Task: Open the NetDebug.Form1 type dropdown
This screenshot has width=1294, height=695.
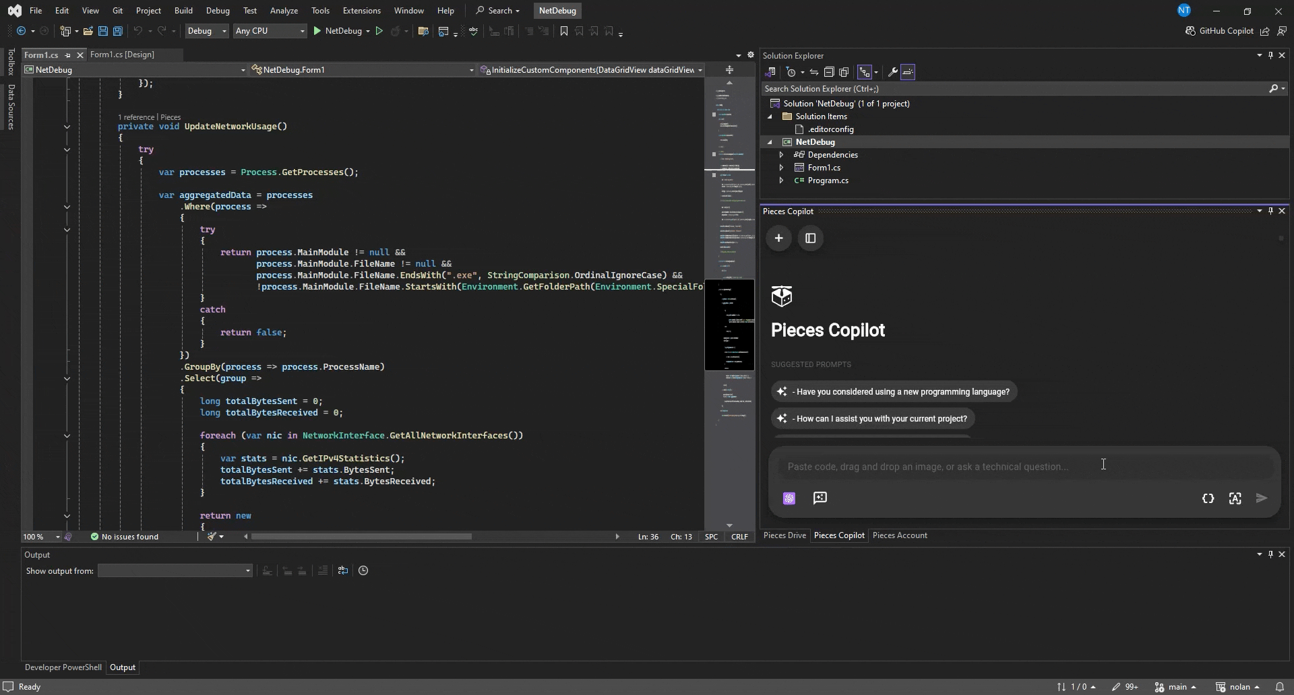Action: tap(363, 70)
